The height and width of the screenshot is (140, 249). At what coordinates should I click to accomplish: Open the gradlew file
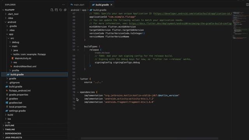click(x=13, y=98)
